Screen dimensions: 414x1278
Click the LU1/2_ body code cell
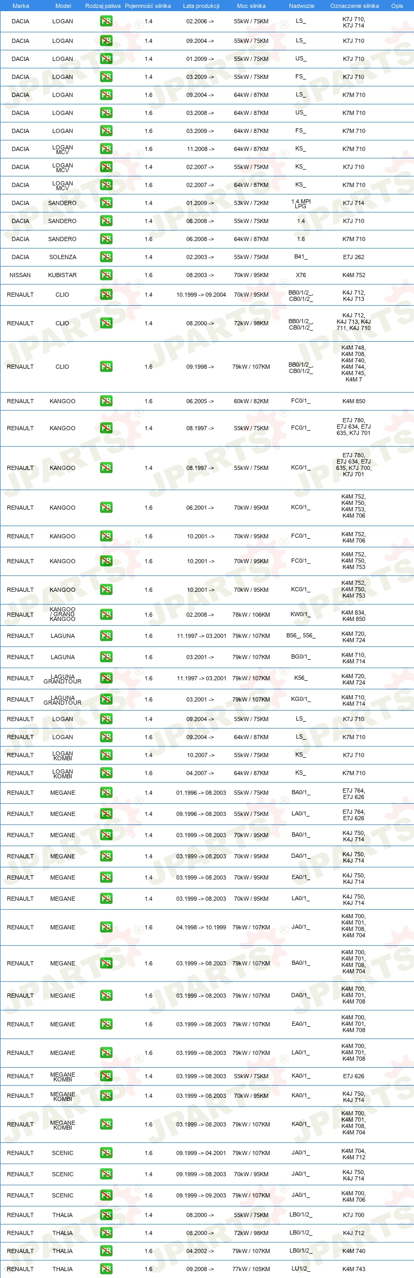point(301,1268)
